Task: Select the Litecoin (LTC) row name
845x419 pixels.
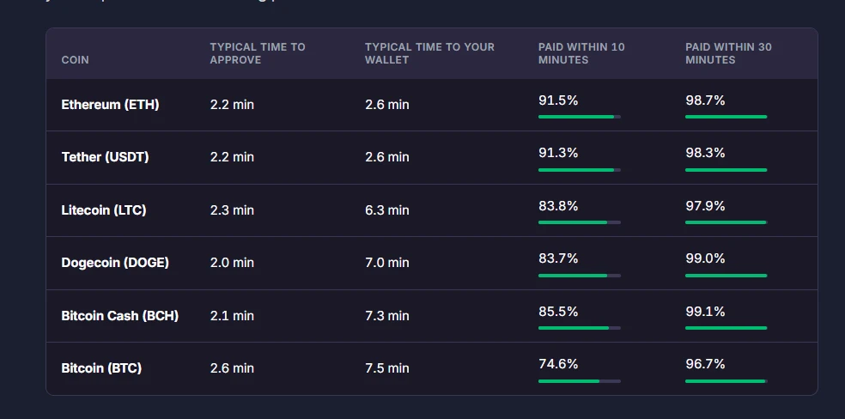Action: tap(103, 210)
